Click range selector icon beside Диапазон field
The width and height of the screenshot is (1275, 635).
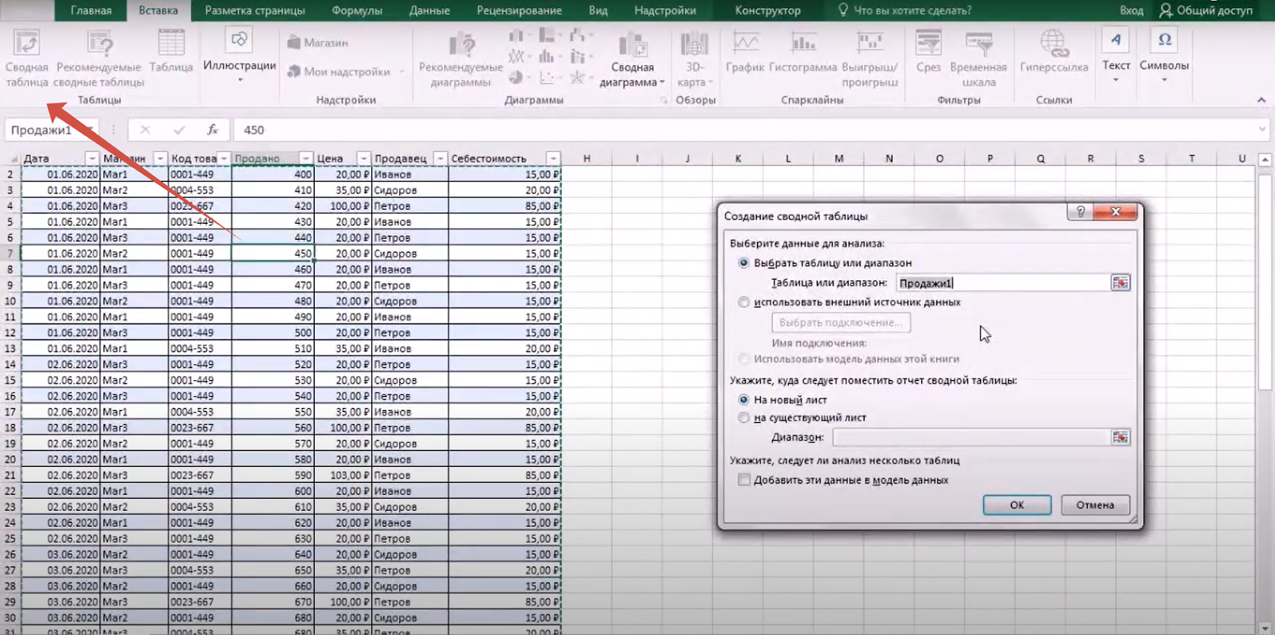point(1120,437)
